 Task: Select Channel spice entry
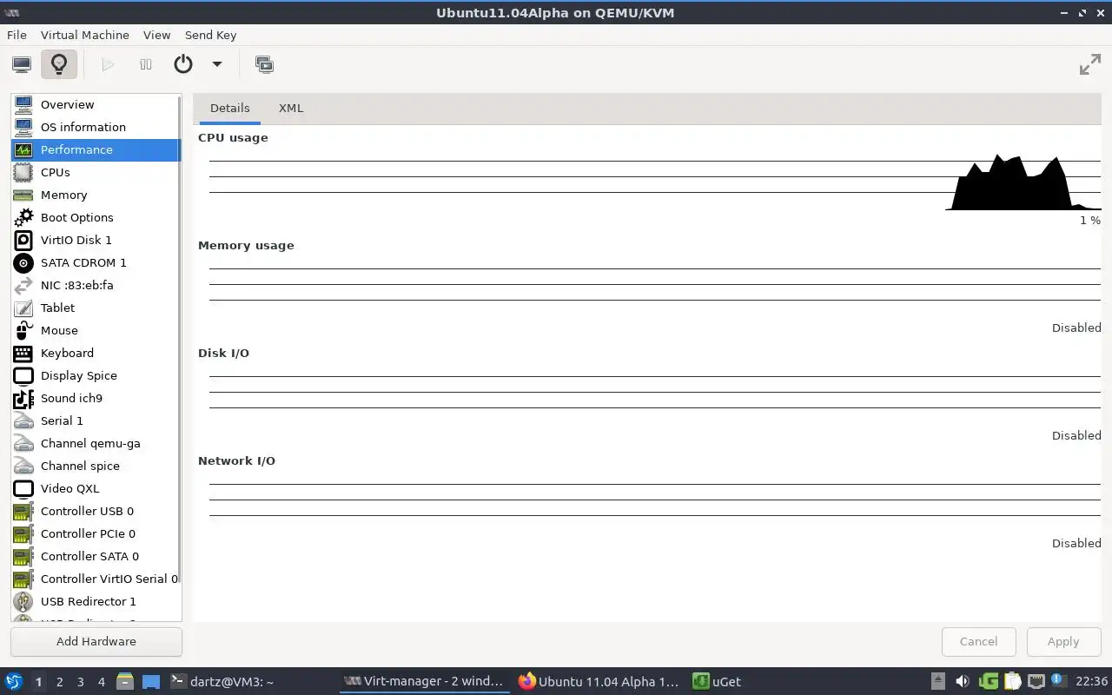[95, 466]
